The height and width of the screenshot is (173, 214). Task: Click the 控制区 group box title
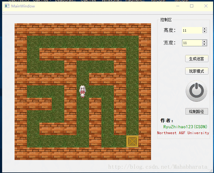(166, 20)
